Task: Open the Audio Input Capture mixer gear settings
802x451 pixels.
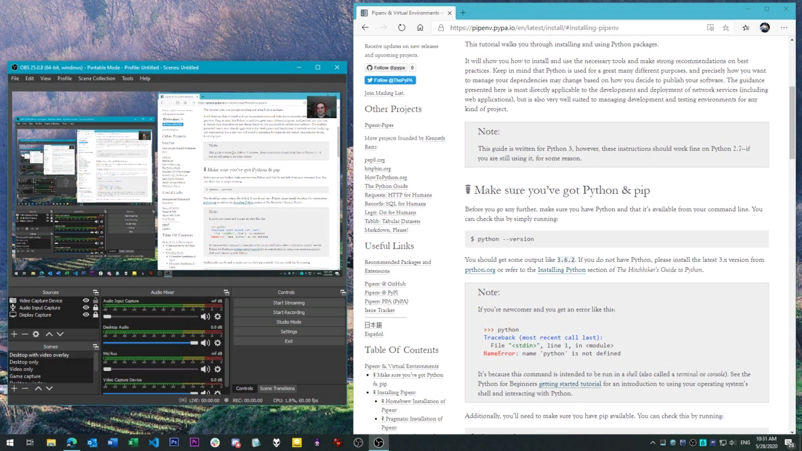Action: 217,317
